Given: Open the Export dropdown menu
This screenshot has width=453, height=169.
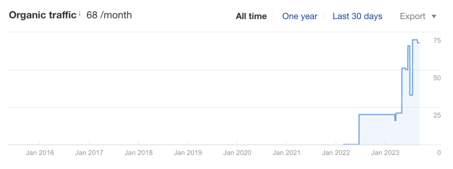Looking at the screenshot, I should point(418,16).
